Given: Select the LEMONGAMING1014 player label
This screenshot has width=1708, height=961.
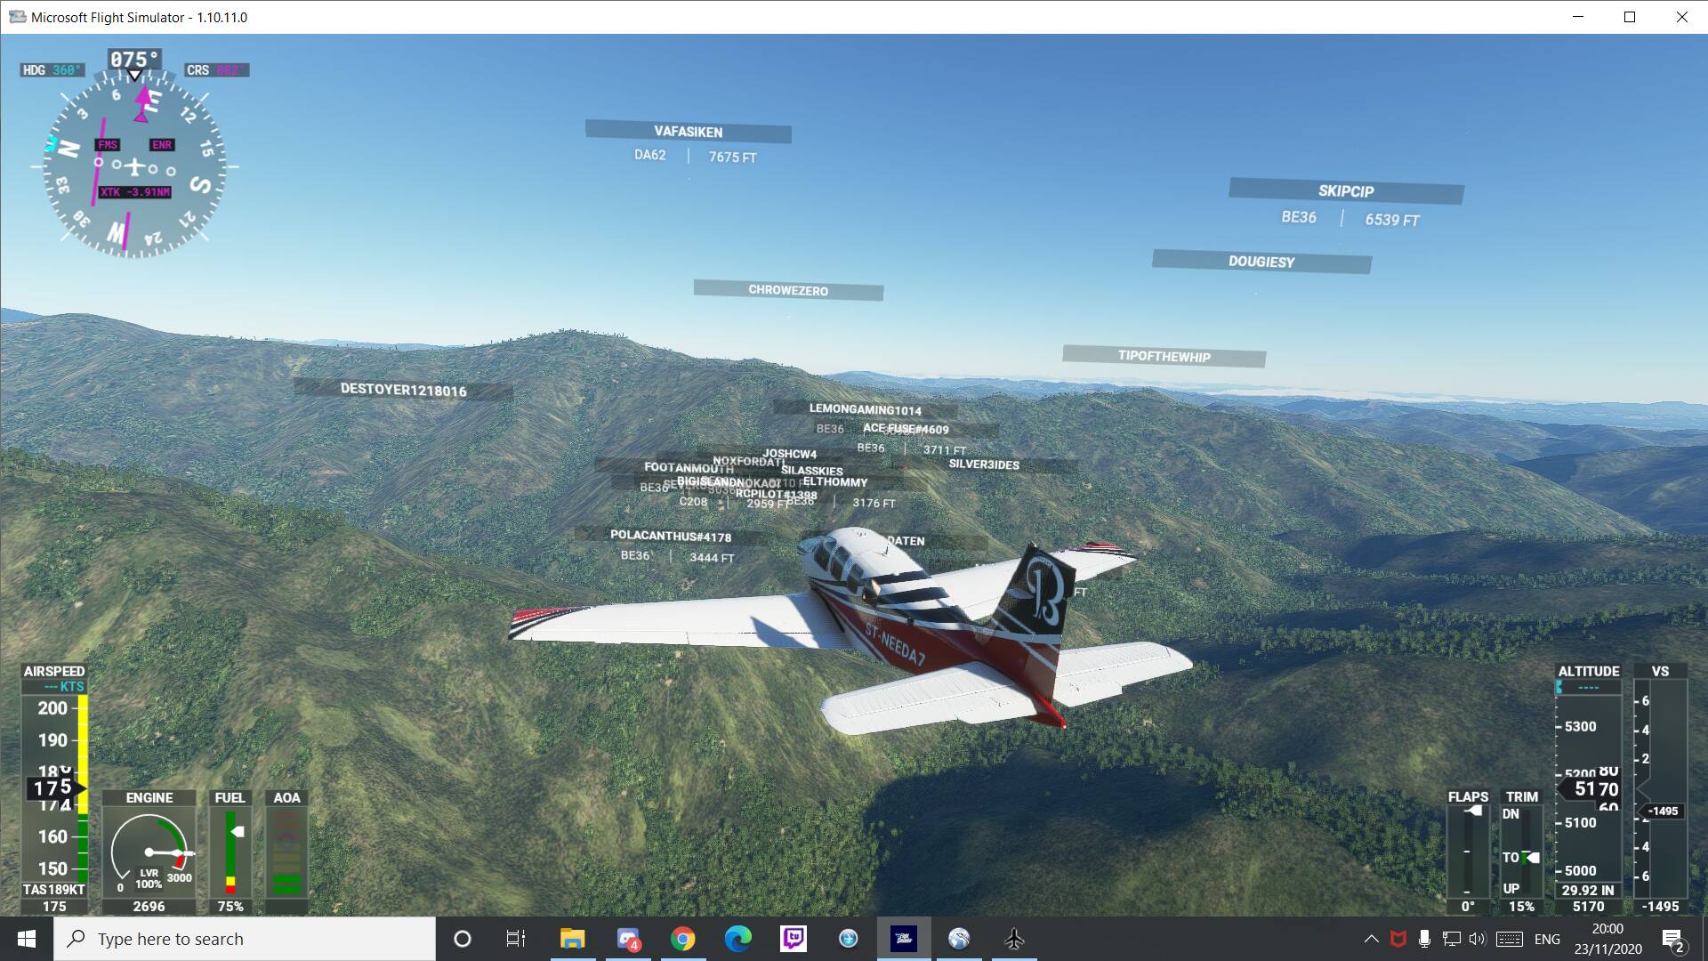Looking at the screenshot, I should [x=865, y=409].
